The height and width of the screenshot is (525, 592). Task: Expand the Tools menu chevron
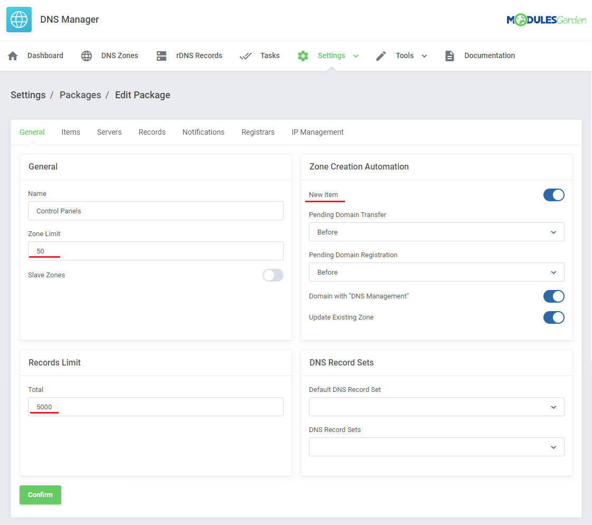point(425,56)
